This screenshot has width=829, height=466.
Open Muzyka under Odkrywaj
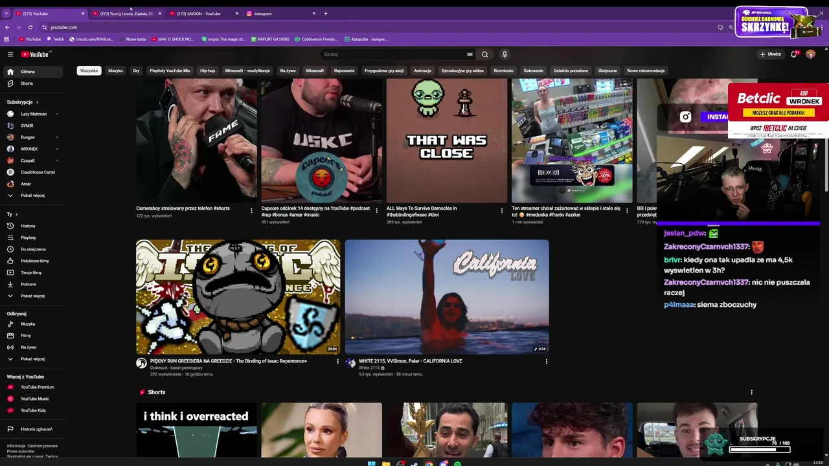(x=34, y=324)
